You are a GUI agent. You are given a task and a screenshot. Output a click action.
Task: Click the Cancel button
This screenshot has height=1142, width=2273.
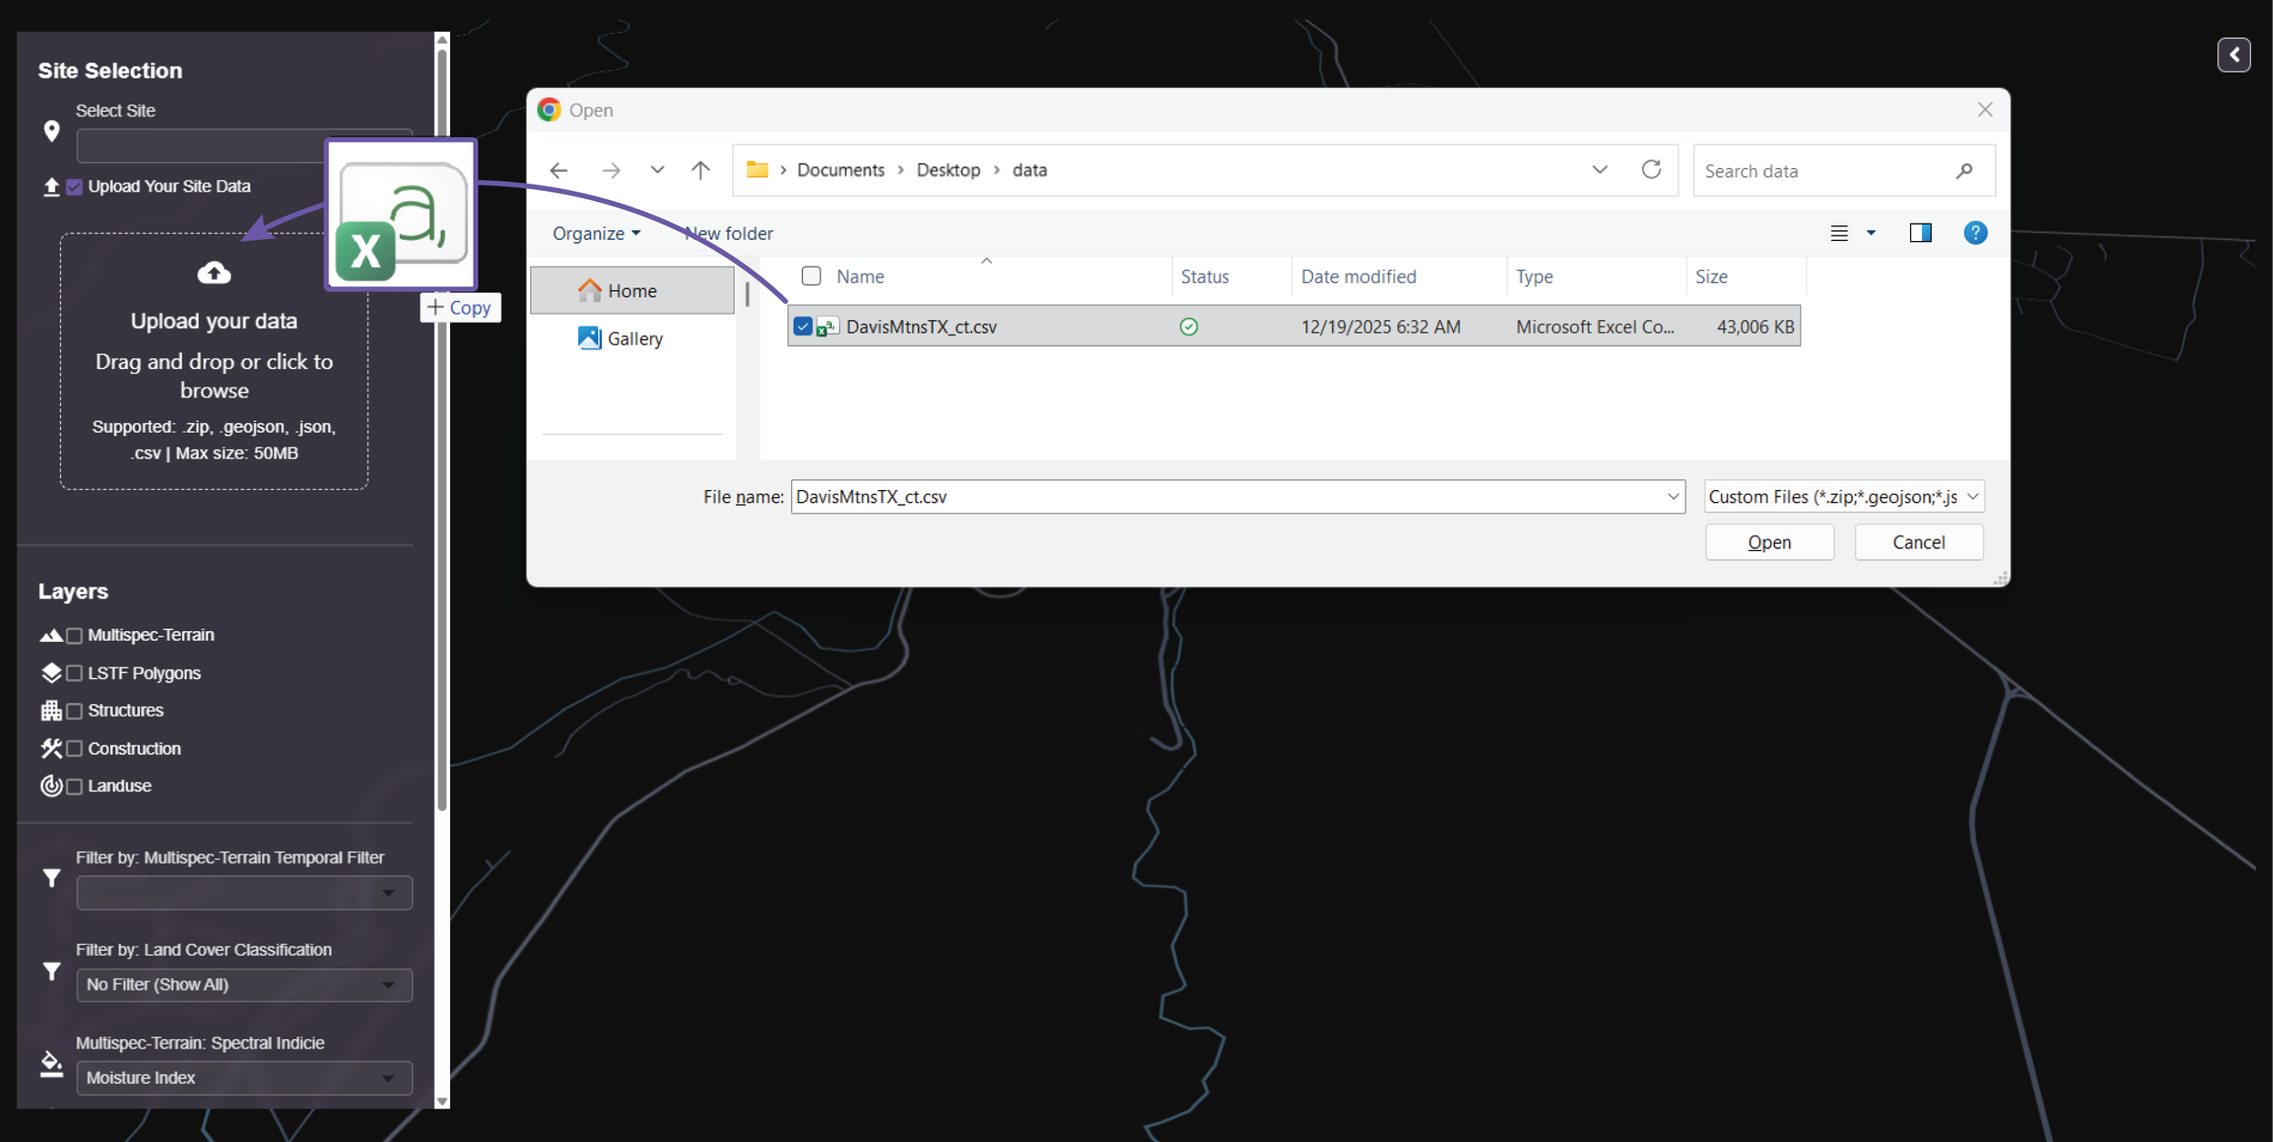pos(1918,542)
